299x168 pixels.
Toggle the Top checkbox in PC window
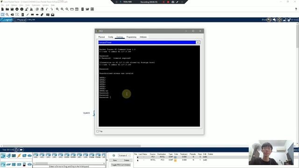tap(98, 131)
